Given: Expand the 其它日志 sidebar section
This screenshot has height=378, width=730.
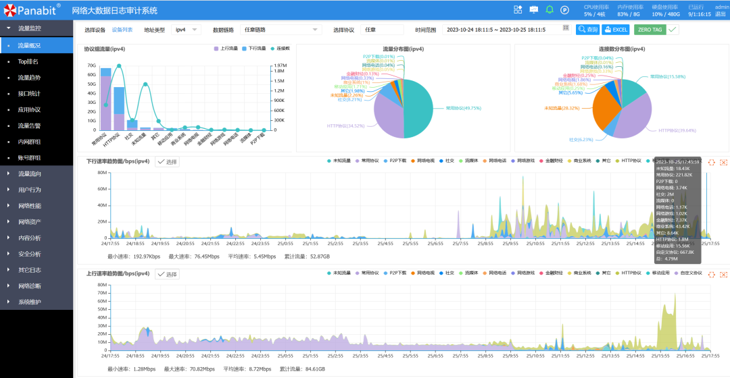Looking at the screenshot, I should (x=36, y=270).
